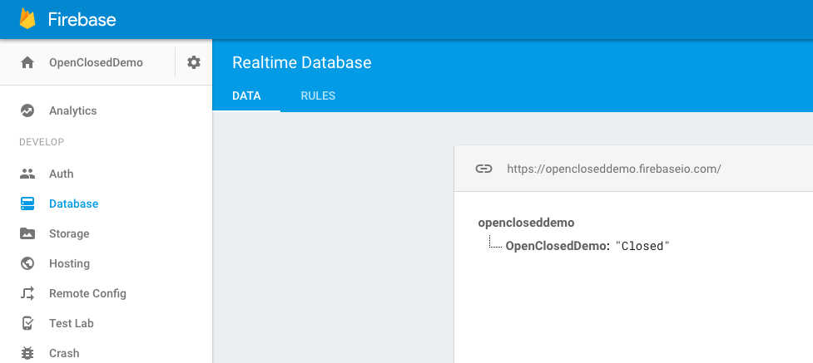Click the Hosting globe icon
The width and height of the screenshot is (813, 363).
click(27, 263)
